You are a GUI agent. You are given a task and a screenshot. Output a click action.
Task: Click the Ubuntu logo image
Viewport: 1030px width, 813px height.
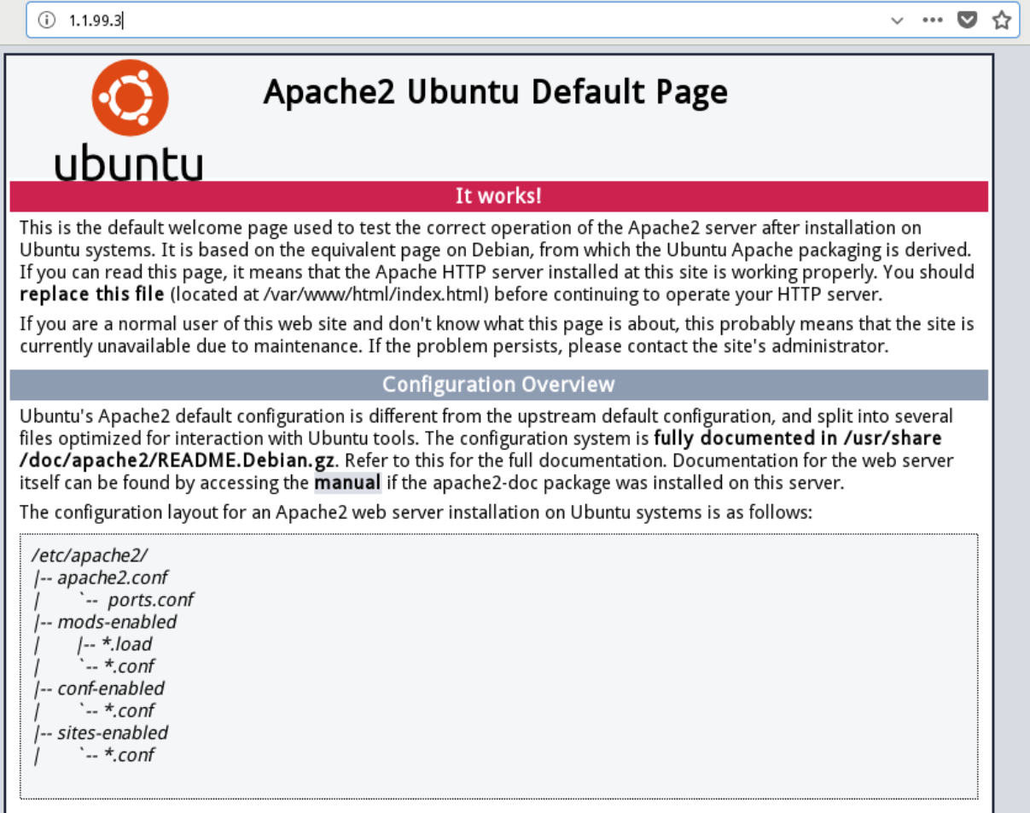coord(129,119)
